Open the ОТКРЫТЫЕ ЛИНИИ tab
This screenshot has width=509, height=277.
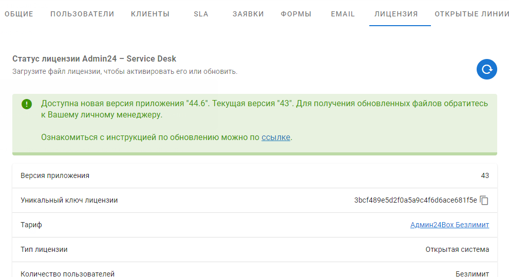(x=472, y=14)
